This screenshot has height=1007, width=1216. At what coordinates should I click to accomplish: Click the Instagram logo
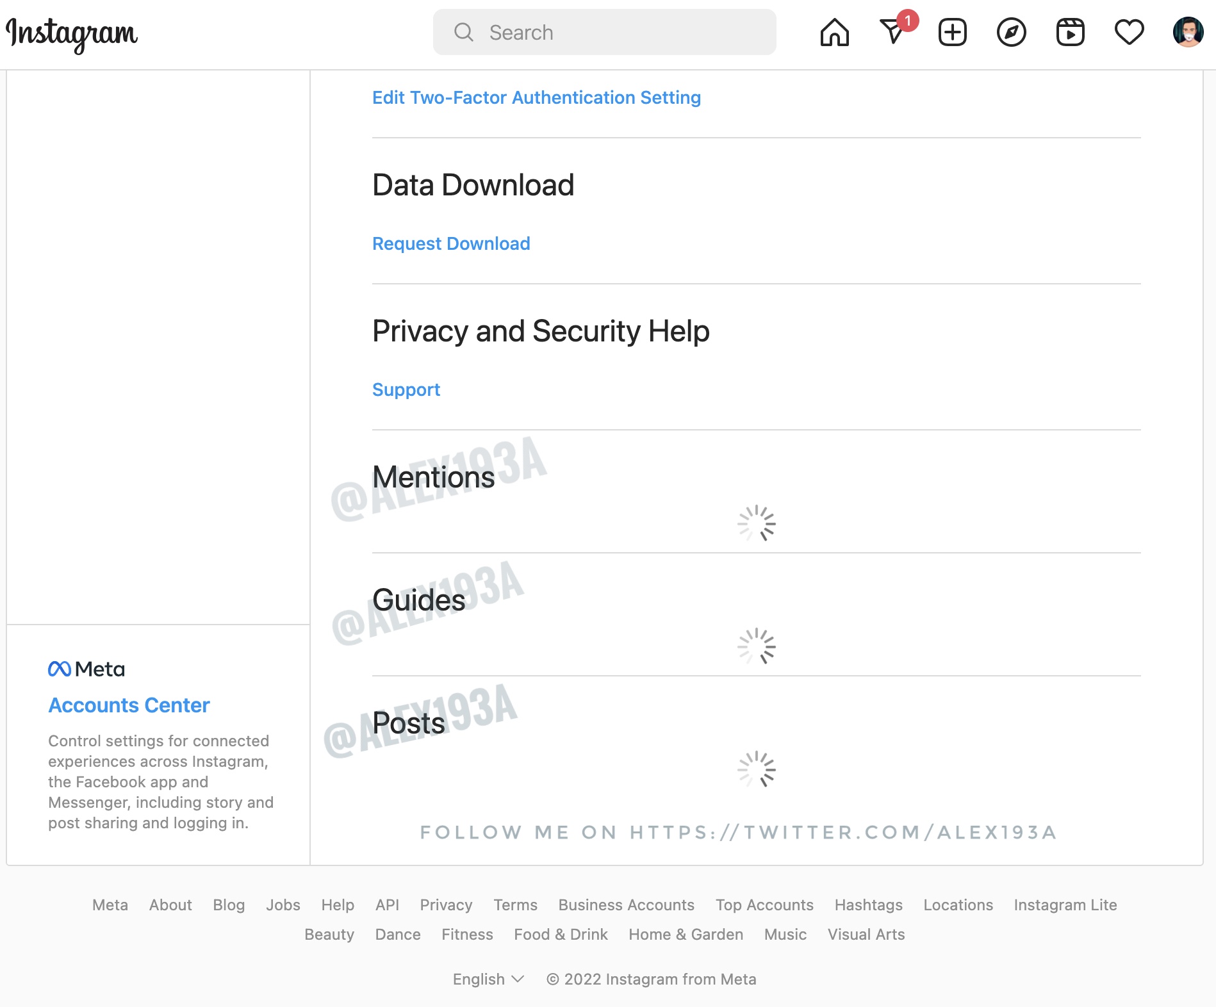(x=72, y=34)
